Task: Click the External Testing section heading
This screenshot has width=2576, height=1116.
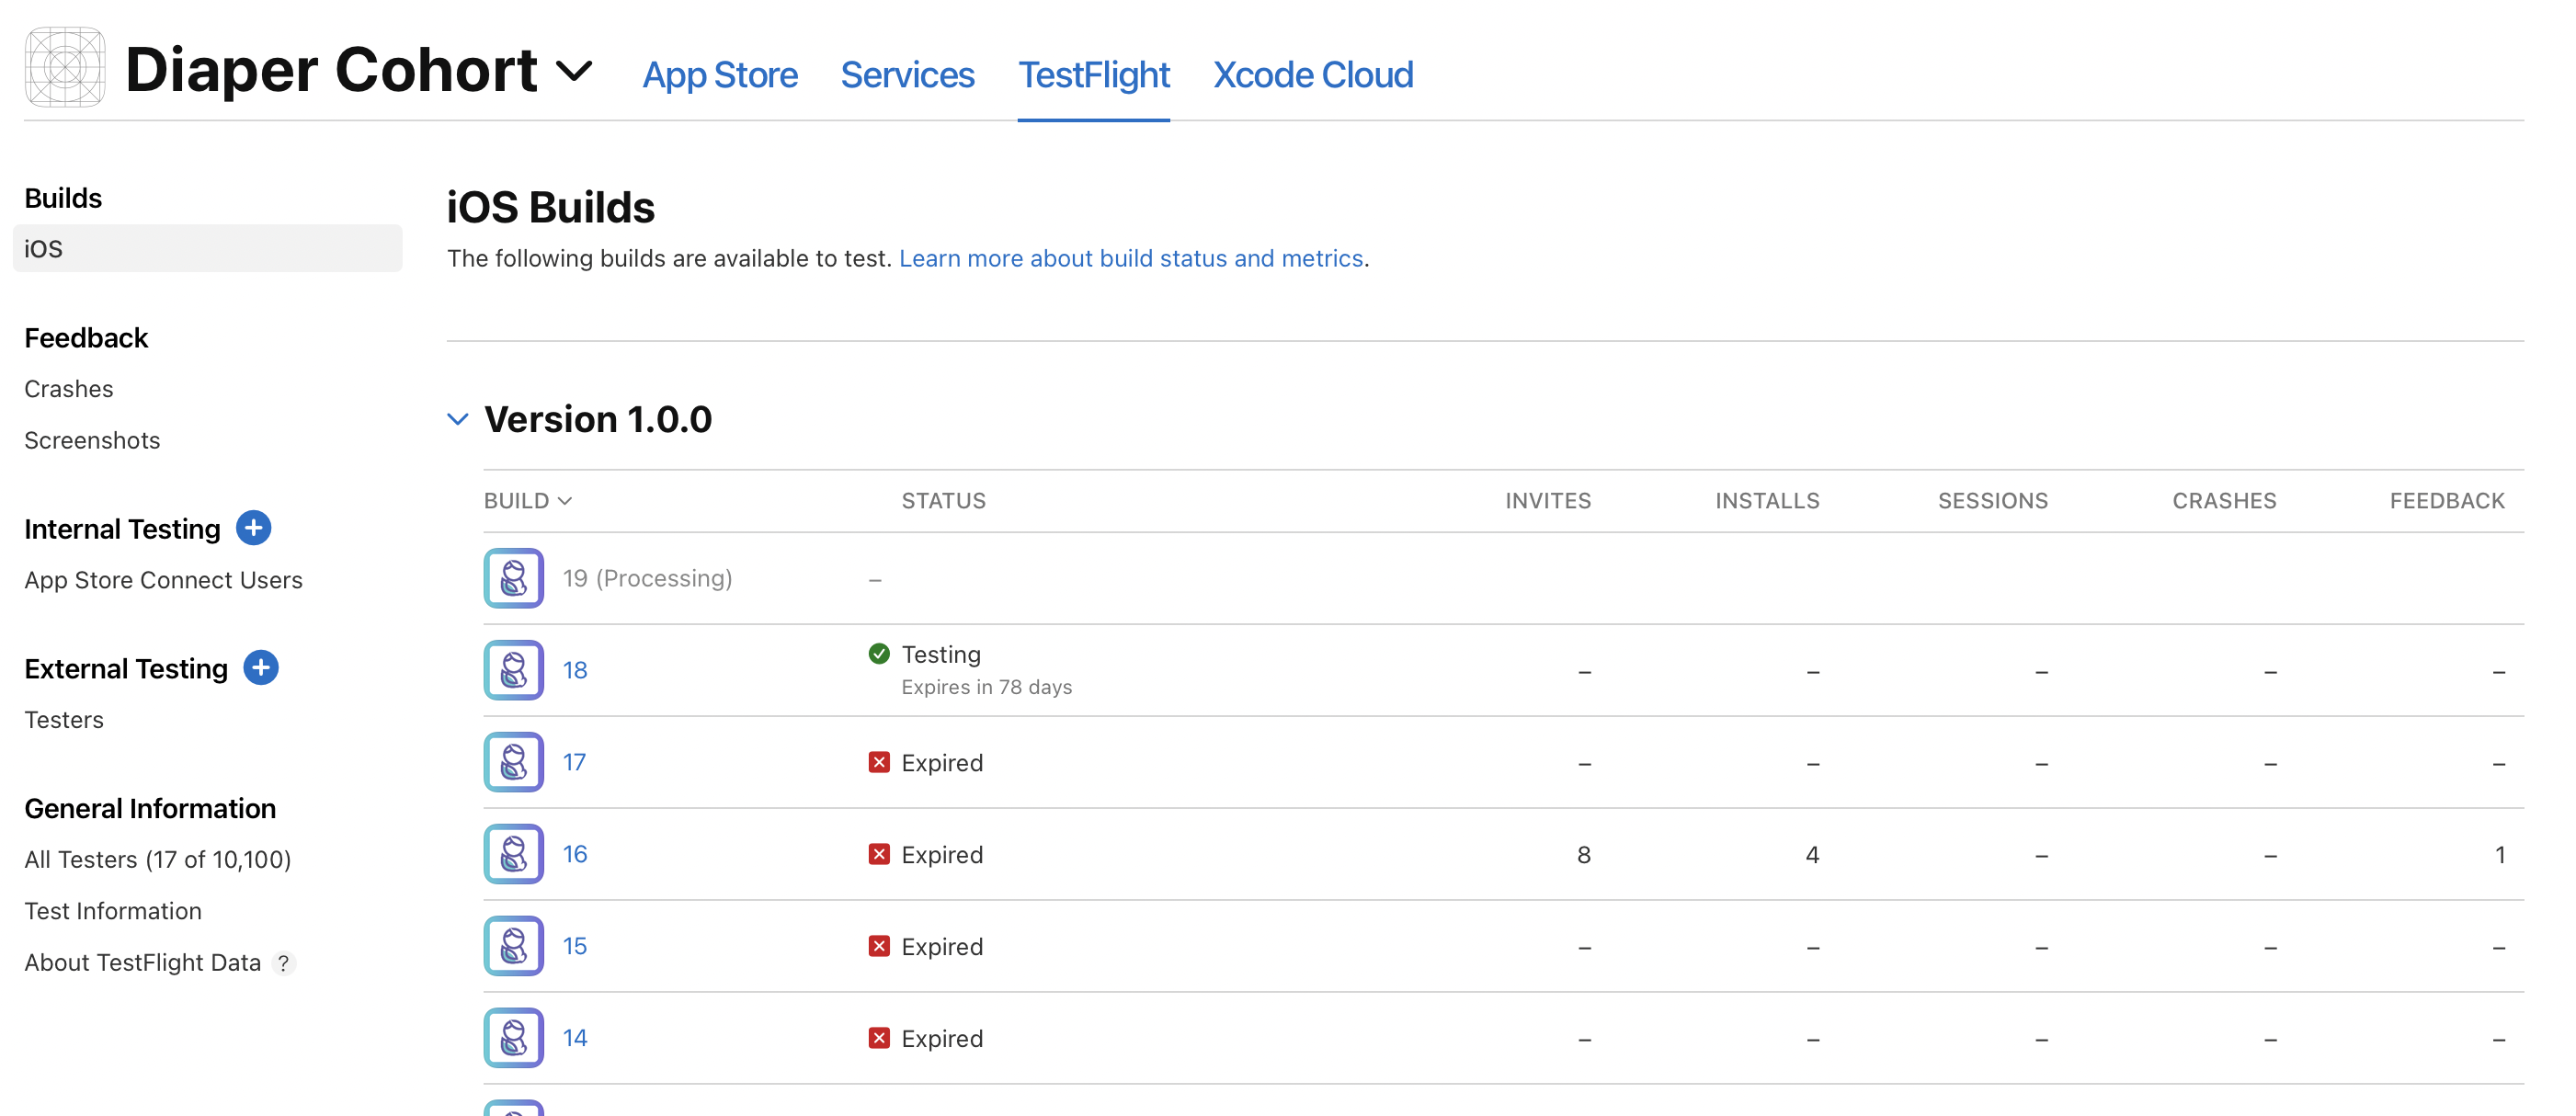Action: [126, 669]
